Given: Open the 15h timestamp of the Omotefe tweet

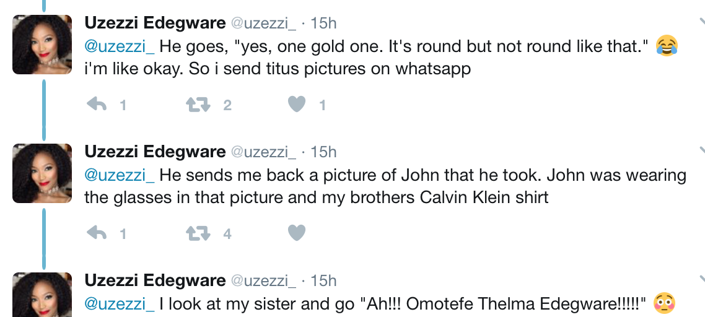Looking at the screenshot, I should tap(323, 280).
